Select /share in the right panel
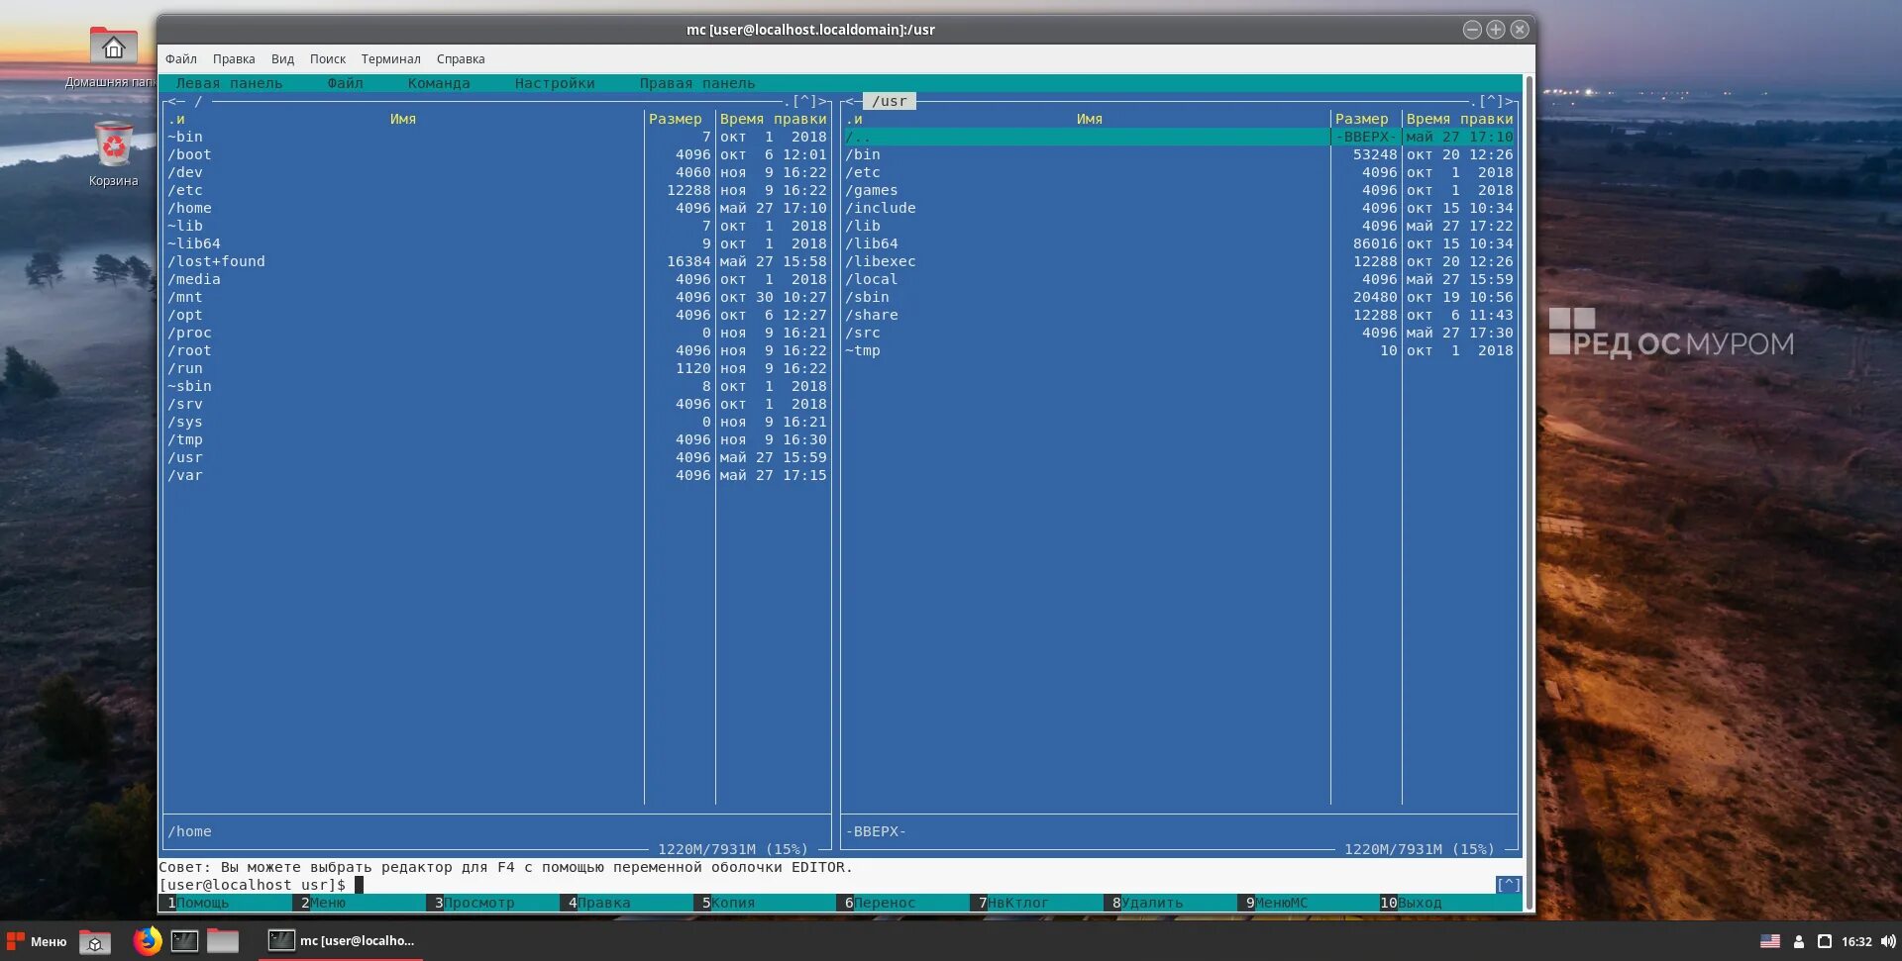The image size is (1902, 961). [x=1179, y=315]
